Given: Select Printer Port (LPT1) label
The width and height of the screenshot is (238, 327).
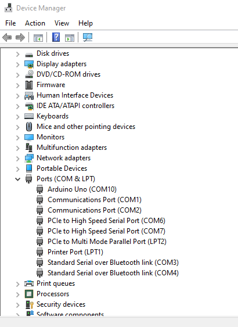Looking at the screenshot, I should point(75,252).
